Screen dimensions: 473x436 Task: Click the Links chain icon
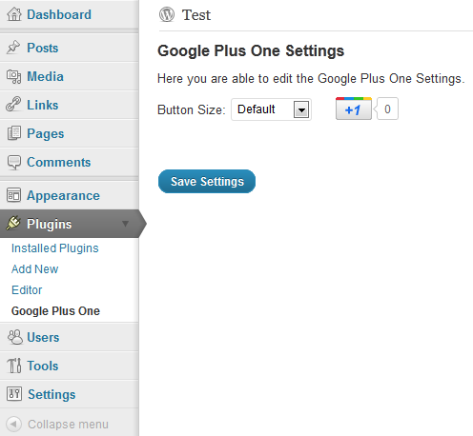(13, 104)
